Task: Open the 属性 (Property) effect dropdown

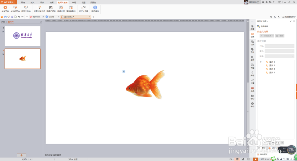Action: [x=279, y=51]
